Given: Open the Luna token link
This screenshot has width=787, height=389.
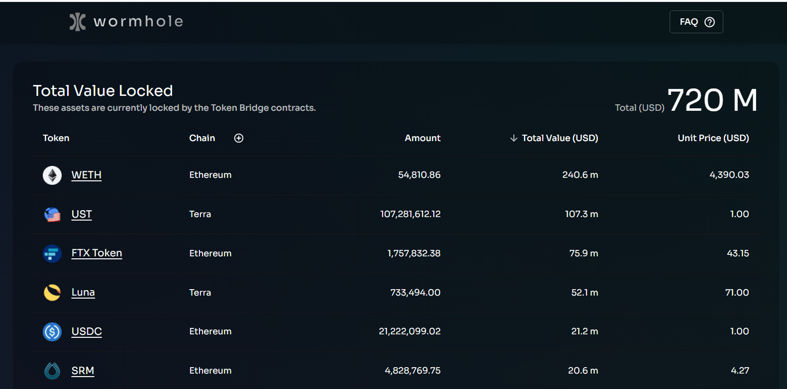Looking at the screenshot, I should [x=83, y=293].
